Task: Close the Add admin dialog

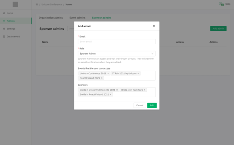Action: [x=154, y=26]
